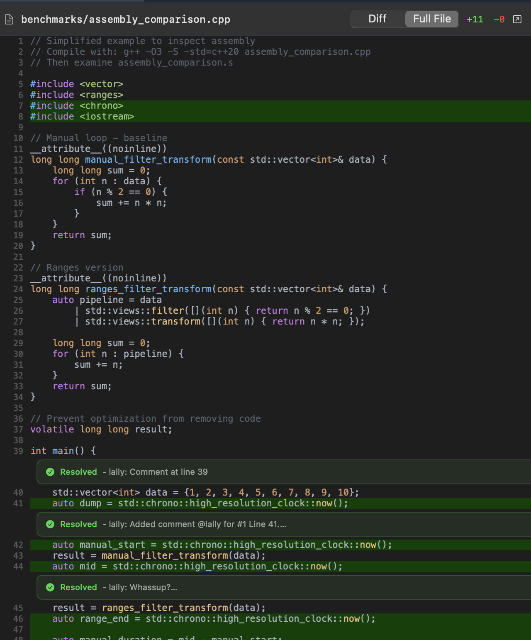
Task: Click the green checkmark on line 39 comment
Action: [50, 472]
